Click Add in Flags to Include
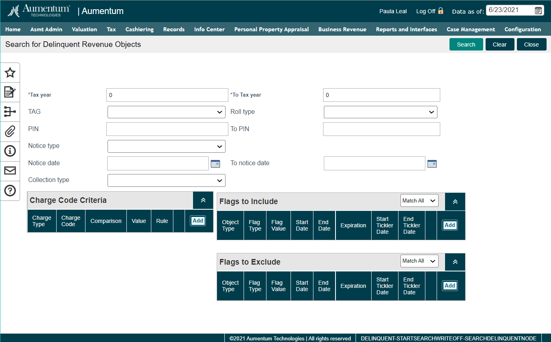551x342 pixels. pos(450,225)
